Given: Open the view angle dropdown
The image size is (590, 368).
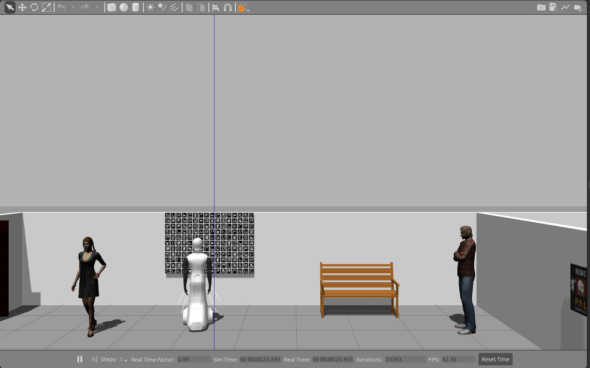Looking at the screenshot, I should pyautogui.click(x=244, y=8).
